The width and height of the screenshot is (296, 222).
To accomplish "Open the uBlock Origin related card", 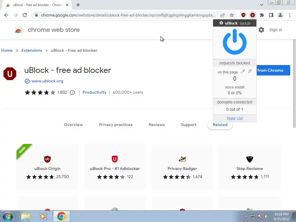I will click(47, 166).
